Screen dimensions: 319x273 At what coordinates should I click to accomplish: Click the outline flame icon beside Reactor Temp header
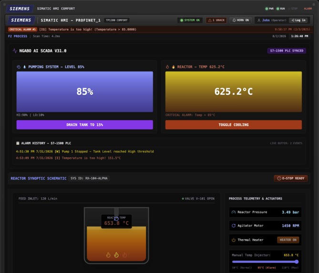point(167,67)
